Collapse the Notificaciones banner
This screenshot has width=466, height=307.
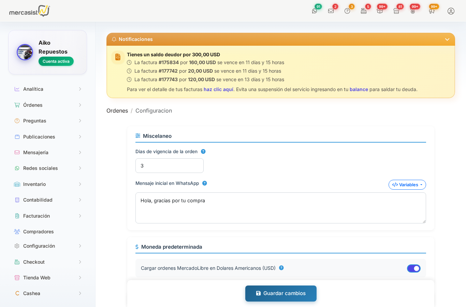point(447,39)
